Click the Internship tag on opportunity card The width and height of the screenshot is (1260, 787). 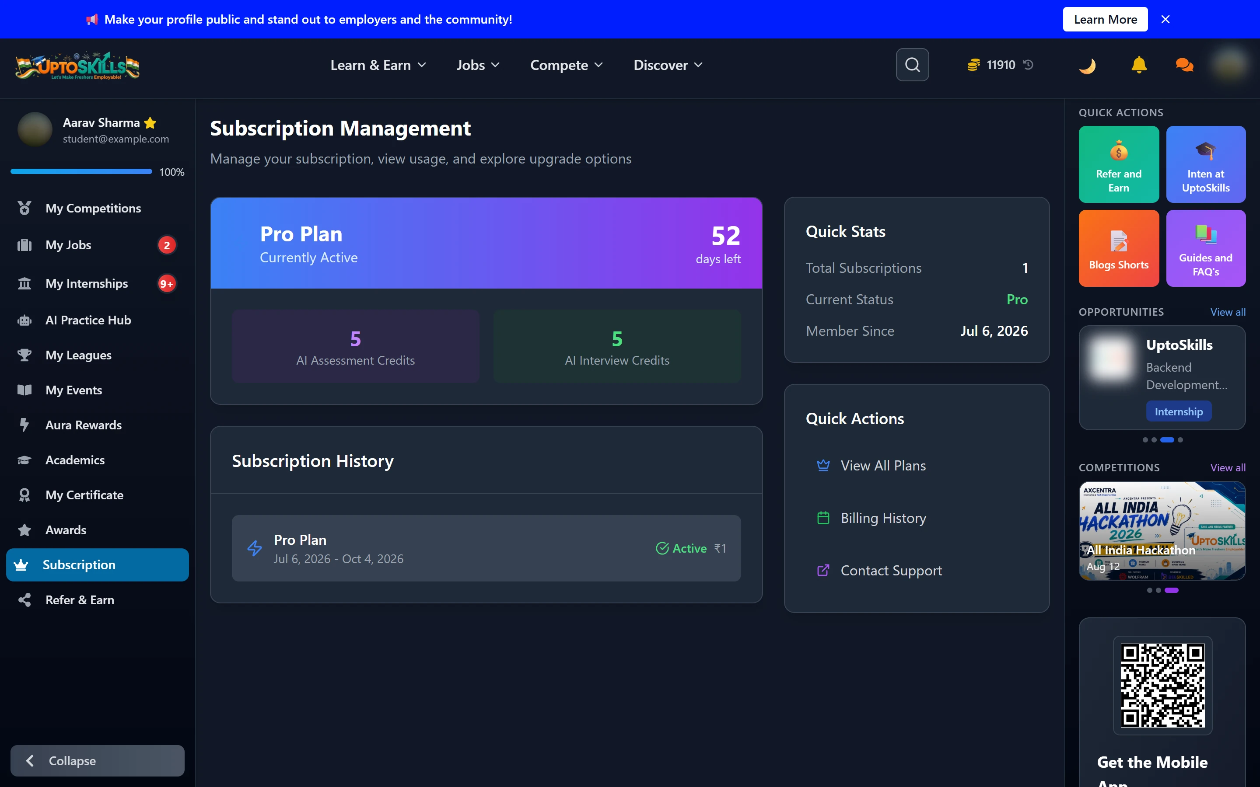(x=1178, y=411)
